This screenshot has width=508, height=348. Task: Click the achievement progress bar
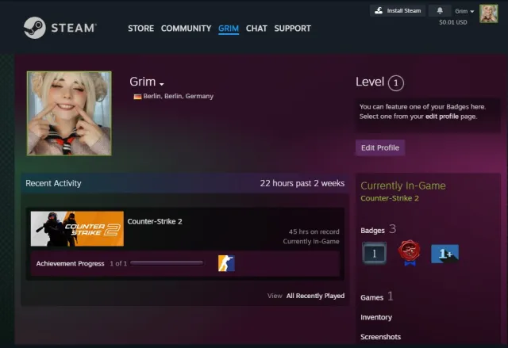click(x=167, y=263)
